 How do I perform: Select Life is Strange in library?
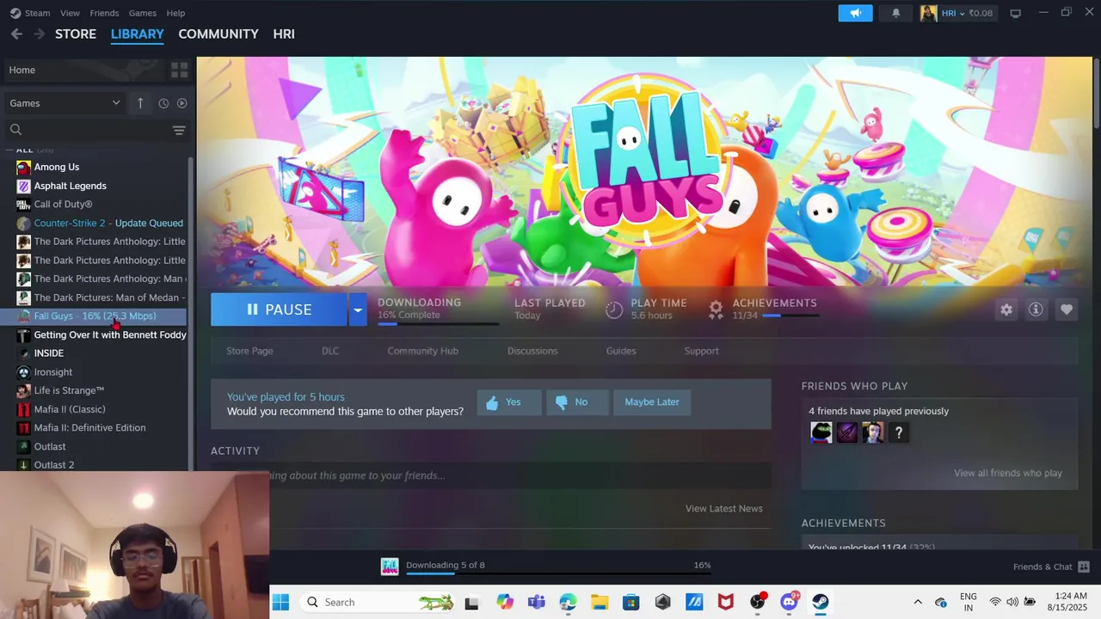click(100, 390)
